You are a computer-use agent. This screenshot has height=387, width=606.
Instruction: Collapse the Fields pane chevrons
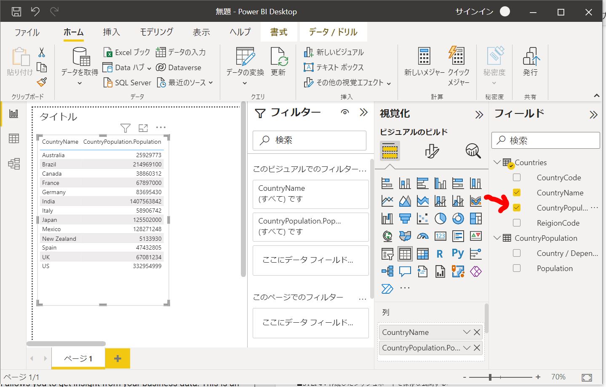tap(593, 115)
